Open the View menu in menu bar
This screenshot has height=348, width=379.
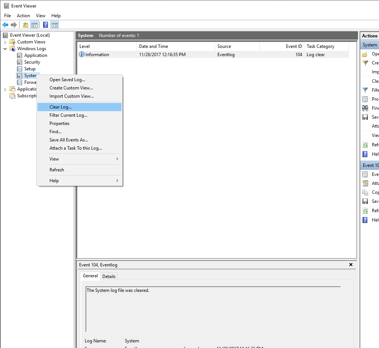[40, 16]
